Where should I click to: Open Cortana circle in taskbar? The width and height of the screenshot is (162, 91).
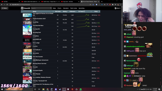point(35,89)
